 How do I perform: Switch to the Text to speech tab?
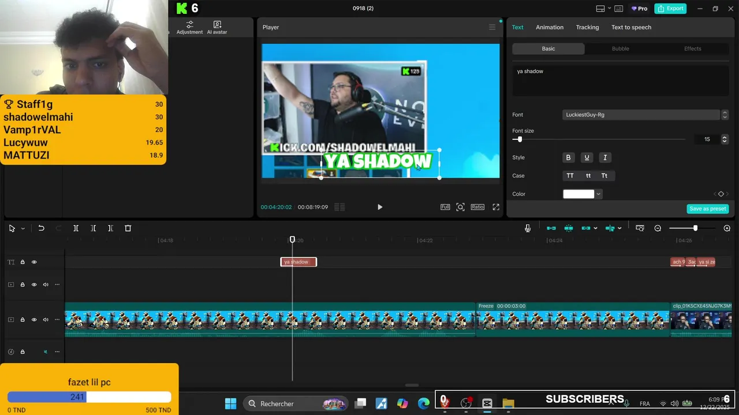coord(631,27)
